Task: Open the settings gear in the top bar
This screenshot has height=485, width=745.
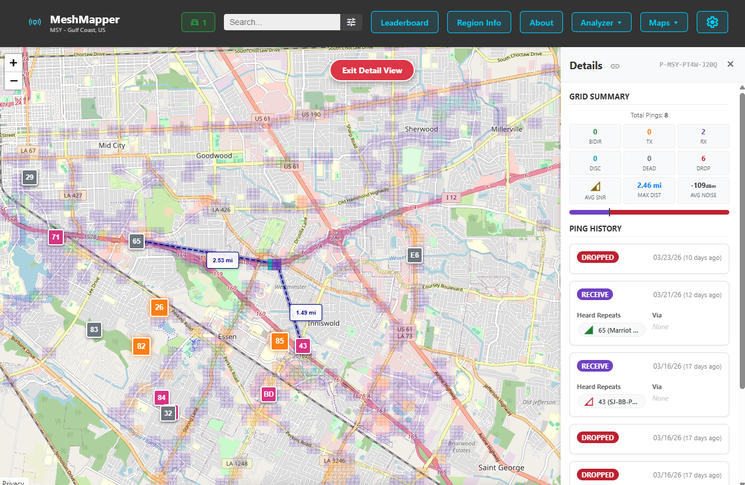Action: [712, 22]
